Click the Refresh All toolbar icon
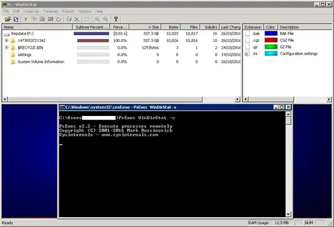Screen dimensions: 334x227 pos(16,19)
